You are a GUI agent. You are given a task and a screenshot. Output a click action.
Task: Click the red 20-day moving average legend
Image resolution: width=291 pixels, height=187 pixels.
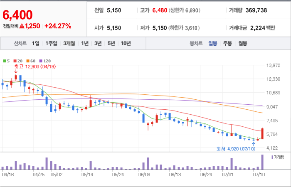point(18,61)
